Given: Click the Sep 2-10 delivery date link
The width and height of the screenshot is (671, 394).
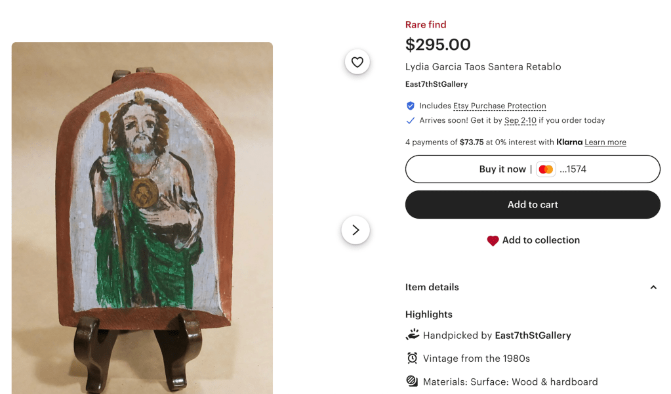Looking at the screenshot, I should (x=520, y=121).
